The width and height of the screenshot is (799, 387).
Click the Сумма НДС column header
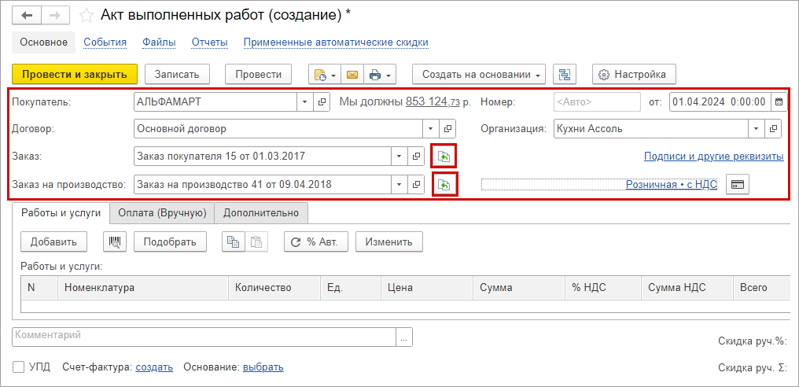(x=687, y=288)
